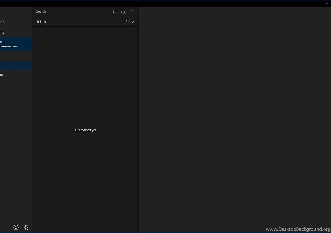Click the black title bar
Screen dimensions: 331x233
point(165,4)
